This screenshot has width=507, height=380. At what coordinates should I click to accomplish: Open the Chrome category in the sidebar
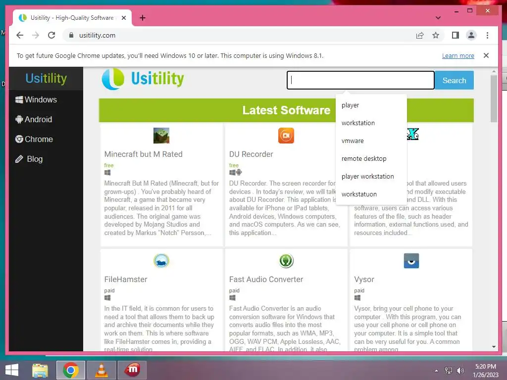click(x=34, y=139)
